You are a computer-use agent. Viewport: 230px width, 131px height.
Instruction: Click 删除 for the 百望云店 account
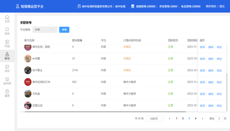tap(211, 106)
